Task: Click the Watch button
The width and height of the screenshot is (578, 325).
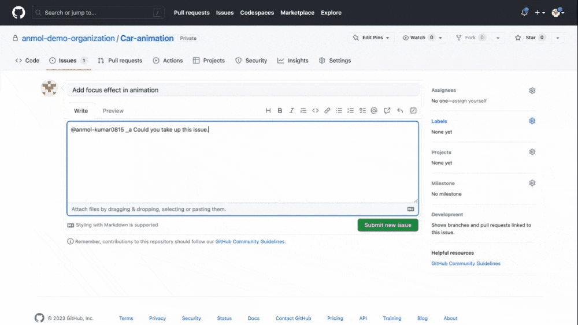Action: (x=417, y=38)
